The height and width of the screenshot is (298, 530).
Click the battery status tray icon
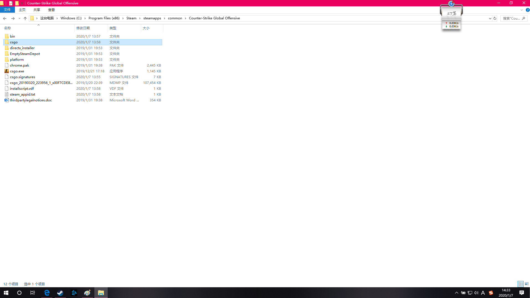point(463,293)
